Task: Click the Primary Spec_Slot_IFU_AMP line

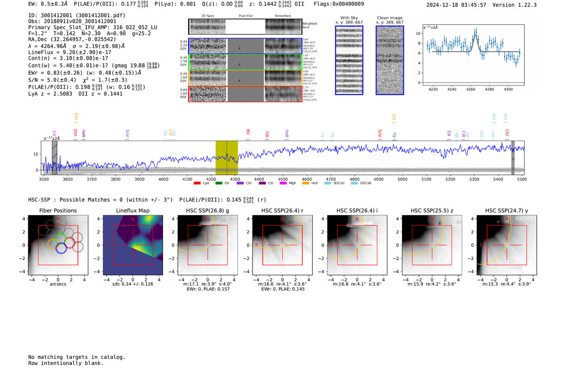Action: (x=93, y=27)
